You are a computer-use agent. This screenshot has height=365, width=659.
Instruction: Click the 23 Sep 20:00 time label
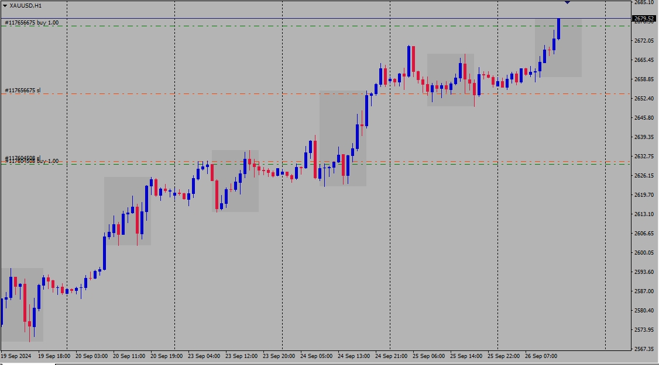coord(279,356)
